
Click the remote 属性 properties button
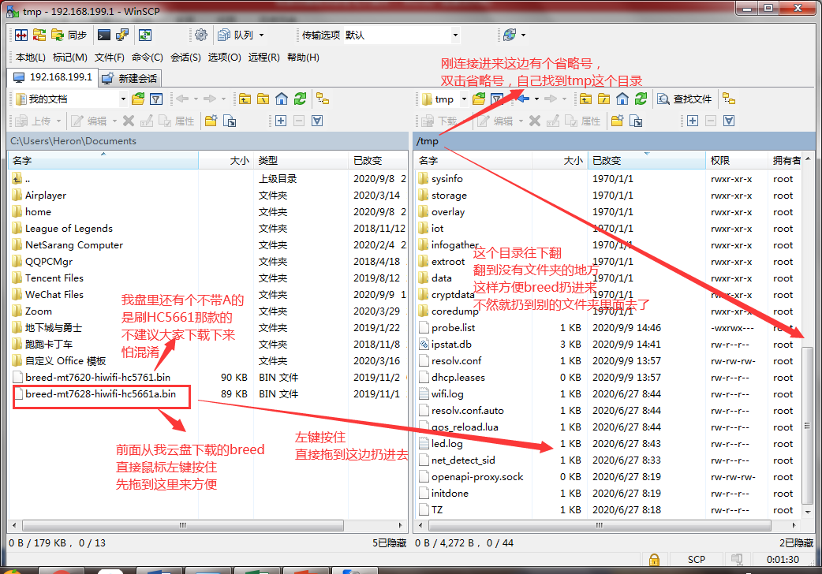pos(582,121)
